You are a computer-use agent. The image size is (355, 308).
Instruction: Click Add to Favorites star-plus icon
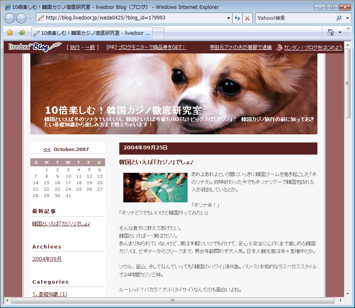(x=22, y=33)
